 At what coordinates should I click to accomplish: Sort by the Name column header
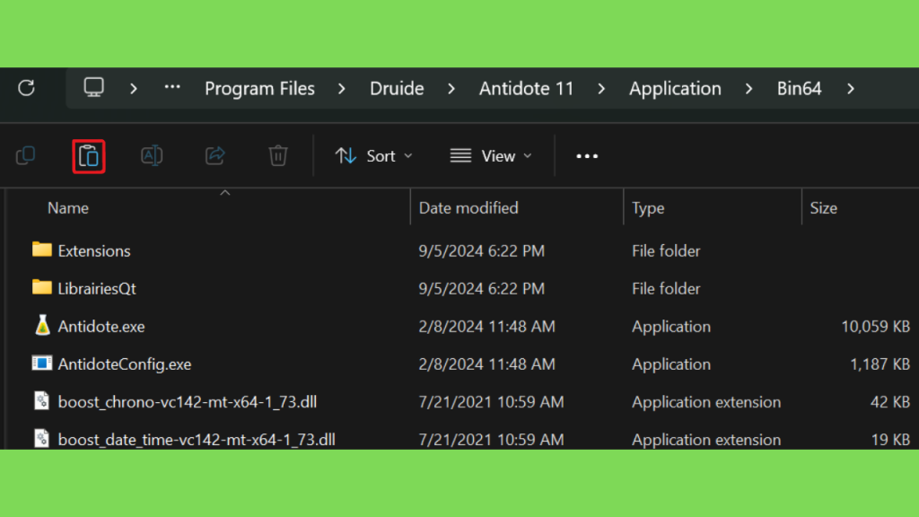tap(68, 208)
